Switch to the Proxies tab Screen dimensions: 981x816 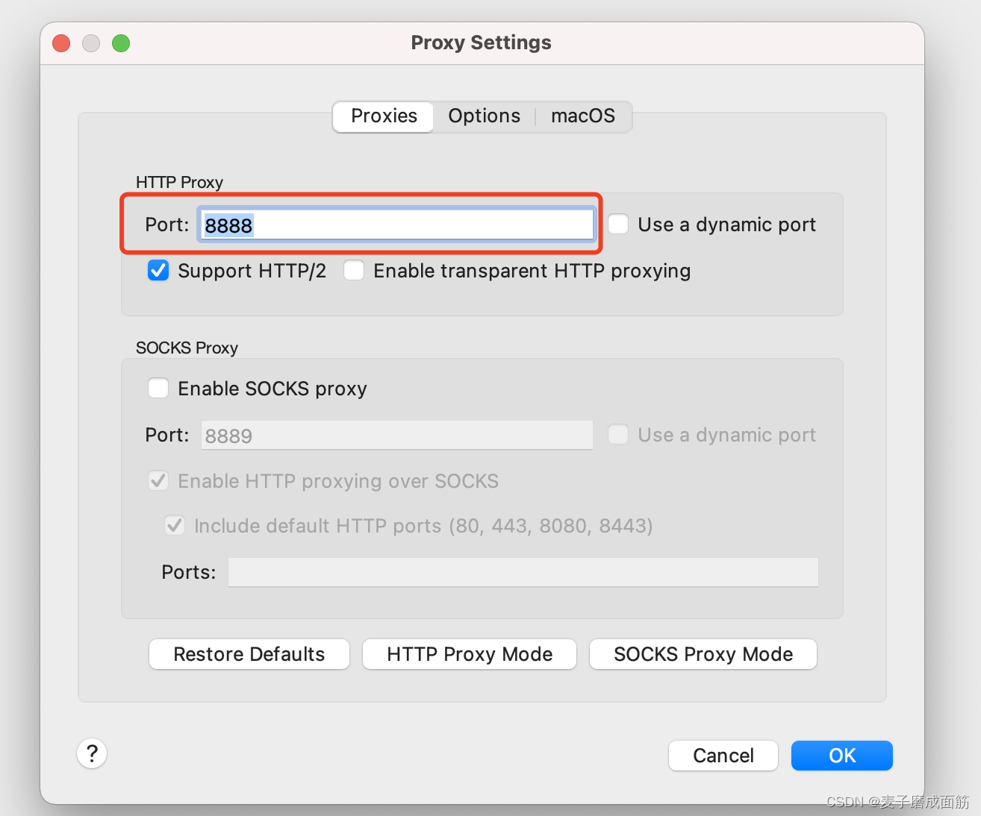point(384,116)
